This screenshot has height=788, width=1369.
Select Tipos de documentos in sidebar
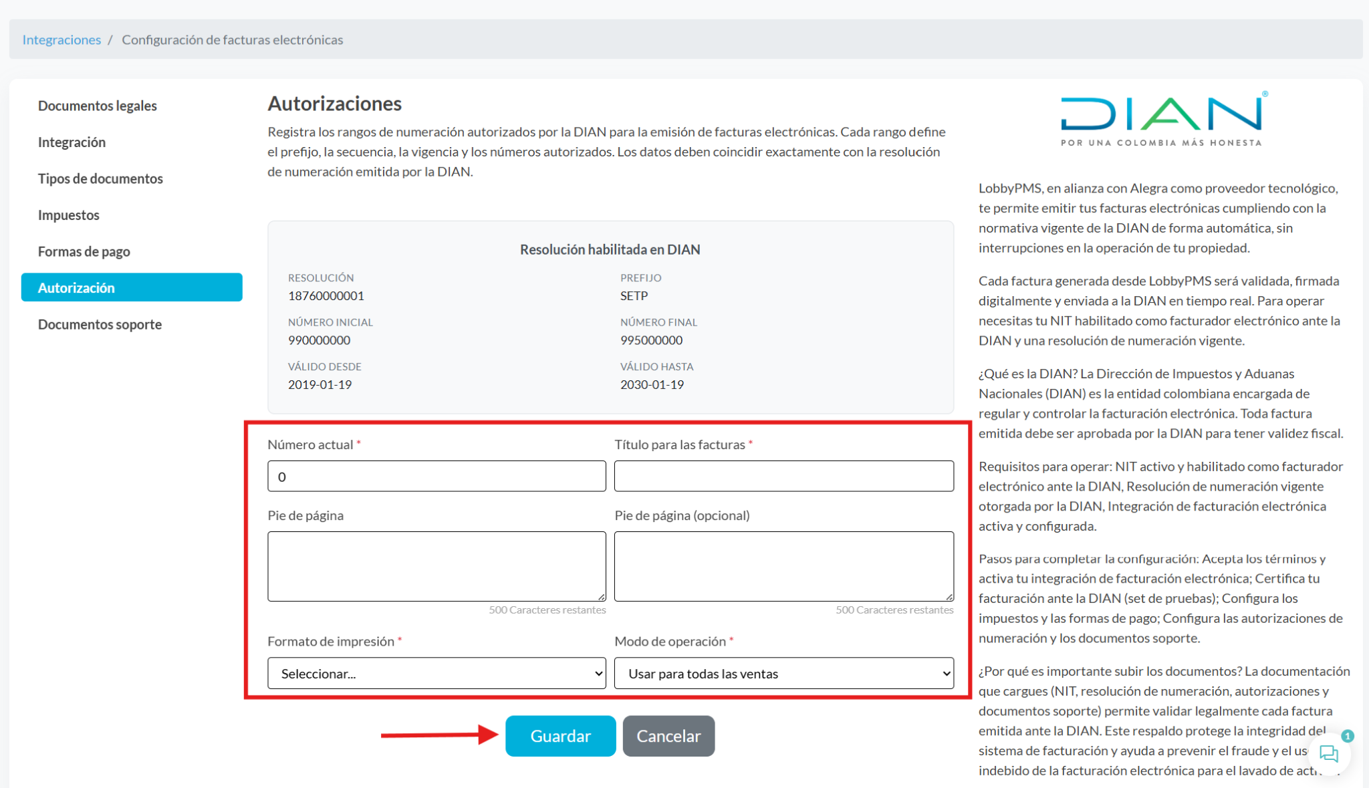(x=100, y=178)
